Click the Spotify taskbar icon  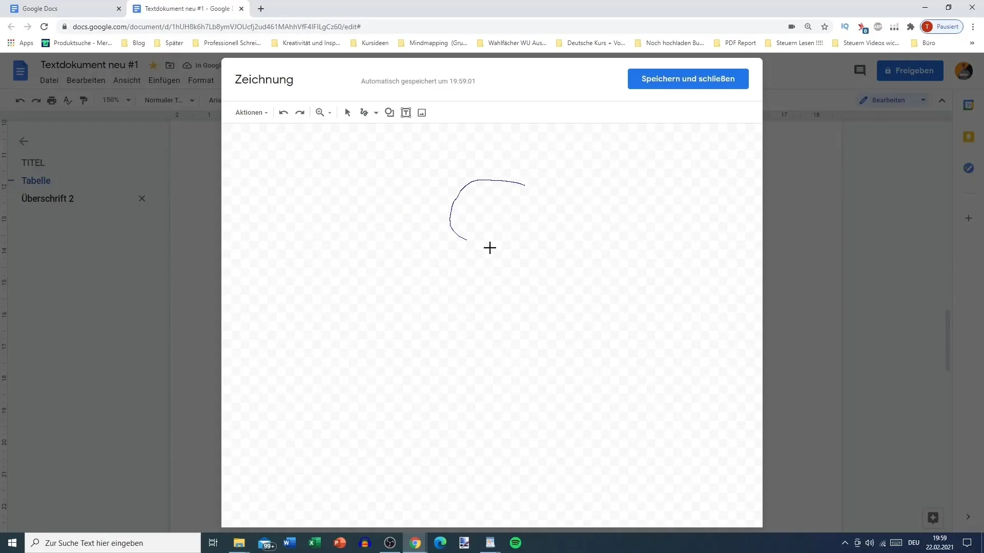515,542
